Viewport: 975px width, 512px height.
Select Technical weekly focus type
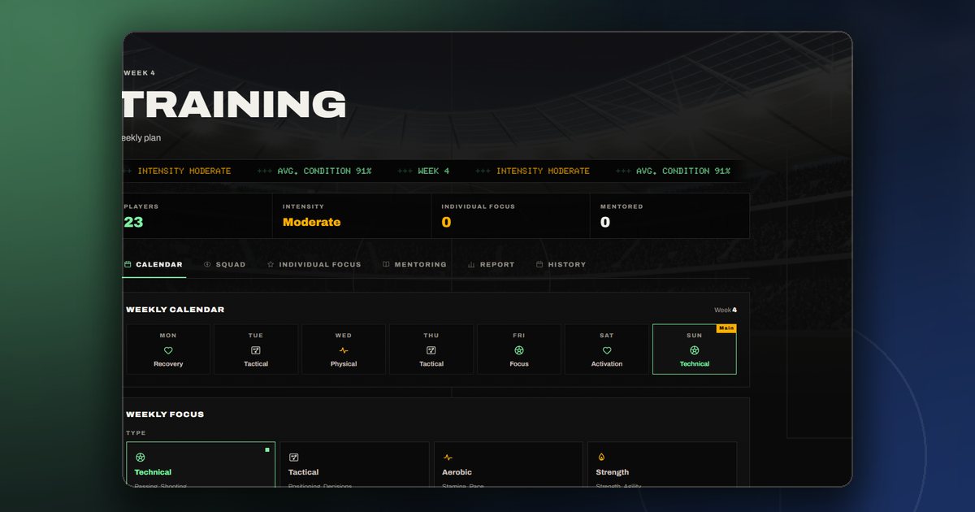coord(201,465)
